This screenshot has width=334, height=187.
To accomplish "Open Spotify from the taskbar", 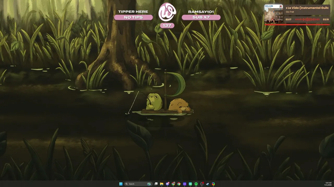I will 196,184.
